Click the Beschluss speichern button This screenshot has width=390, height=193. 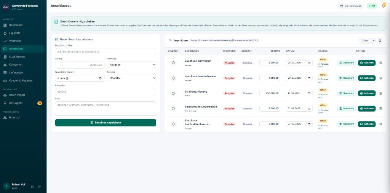pos(105,123)
